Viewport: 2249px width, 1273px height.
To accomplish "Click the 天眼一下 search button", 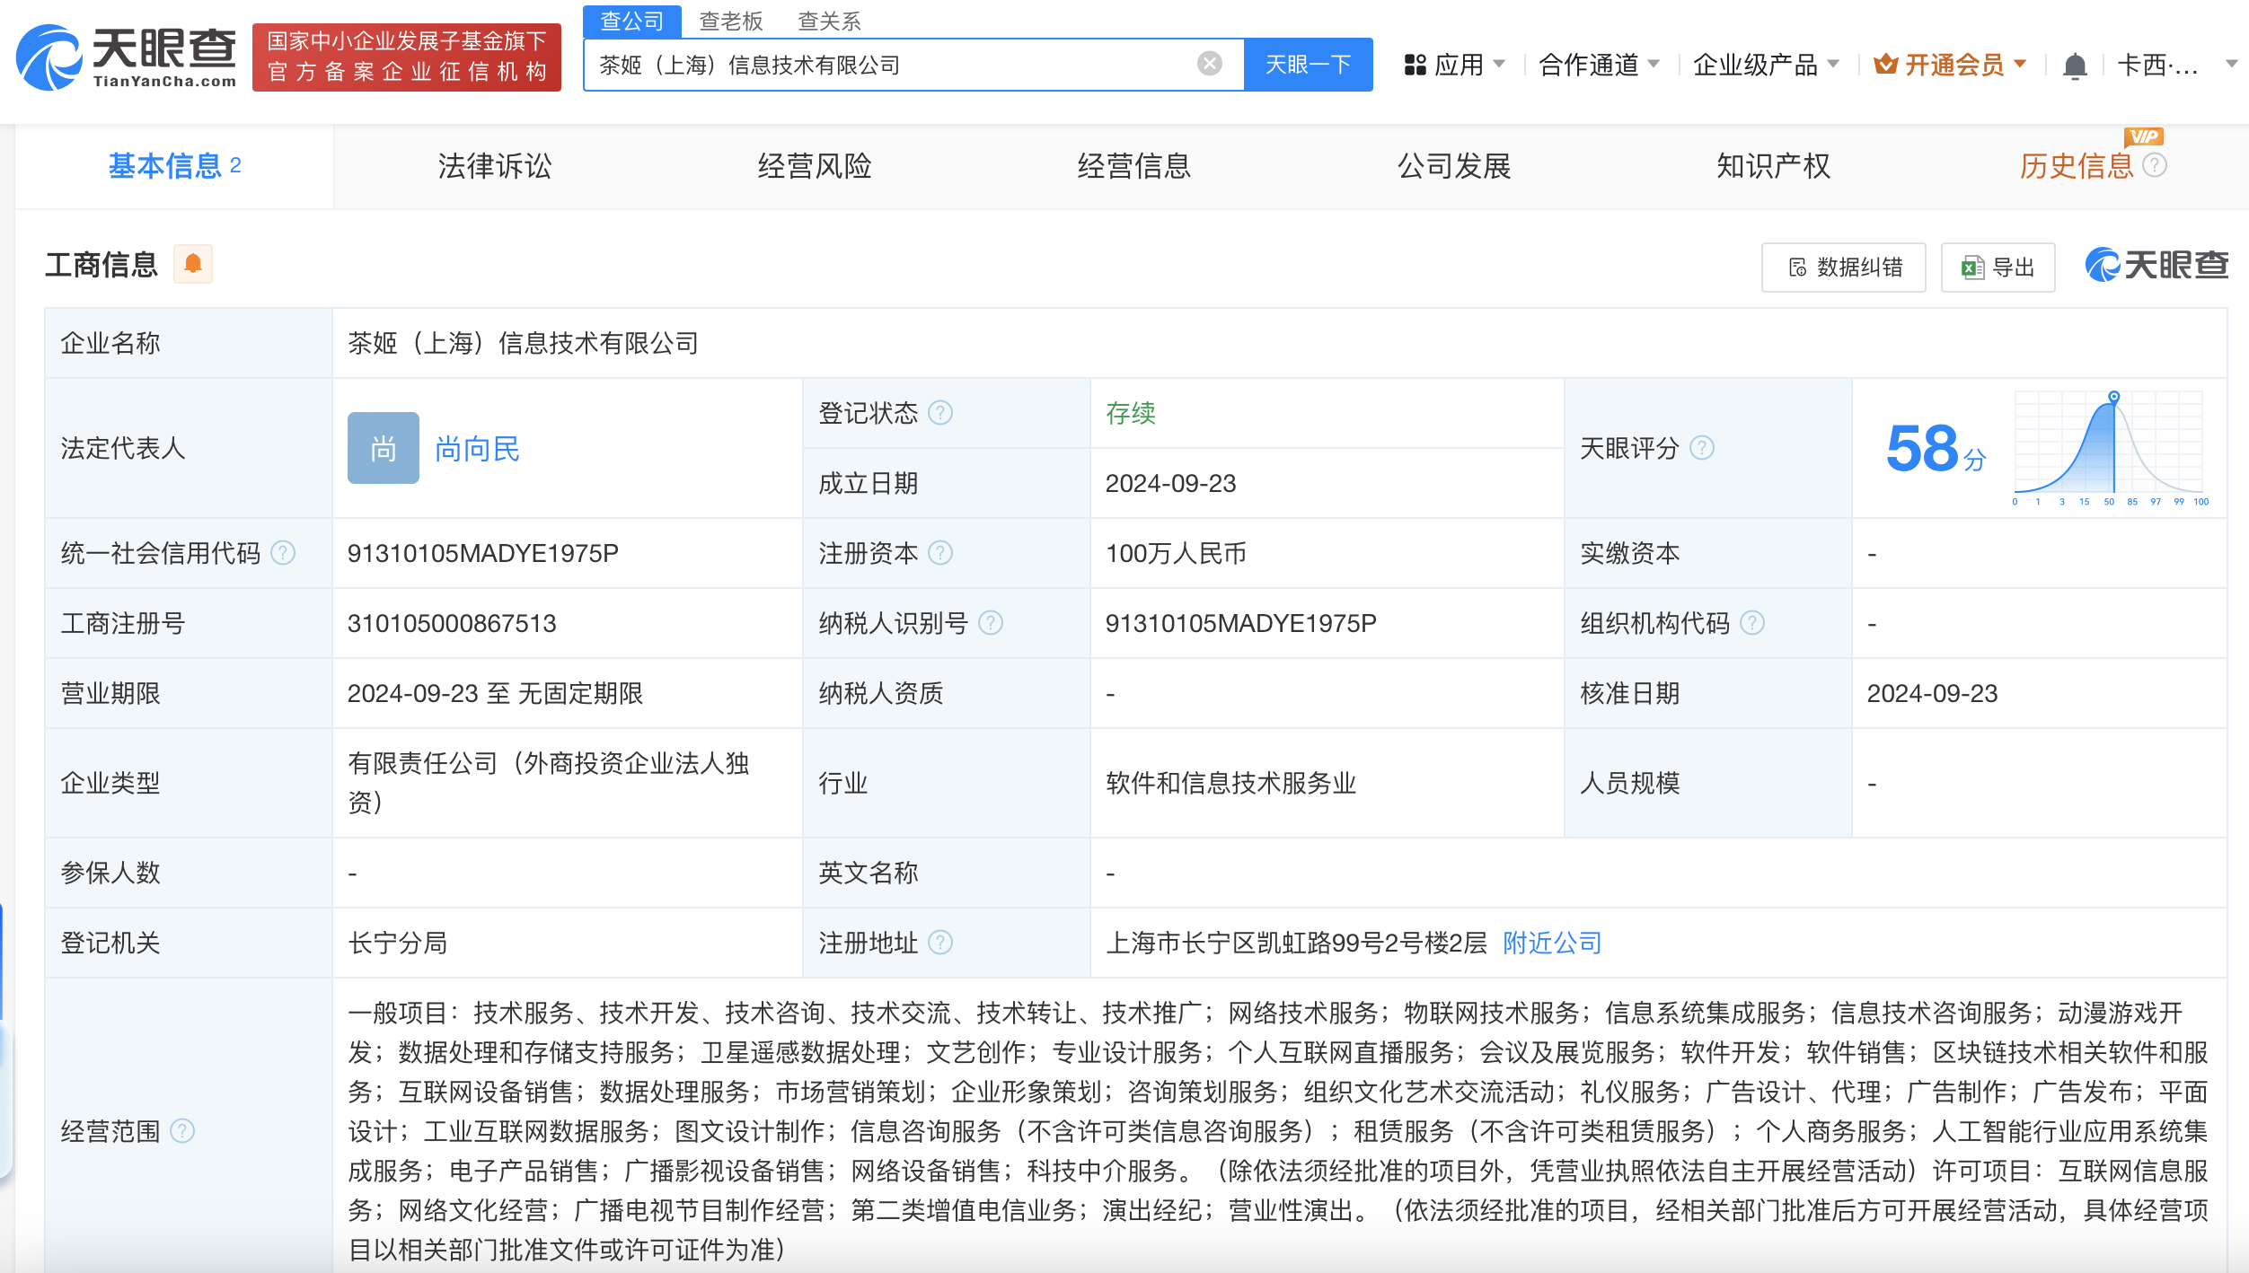I will 1308,64.
